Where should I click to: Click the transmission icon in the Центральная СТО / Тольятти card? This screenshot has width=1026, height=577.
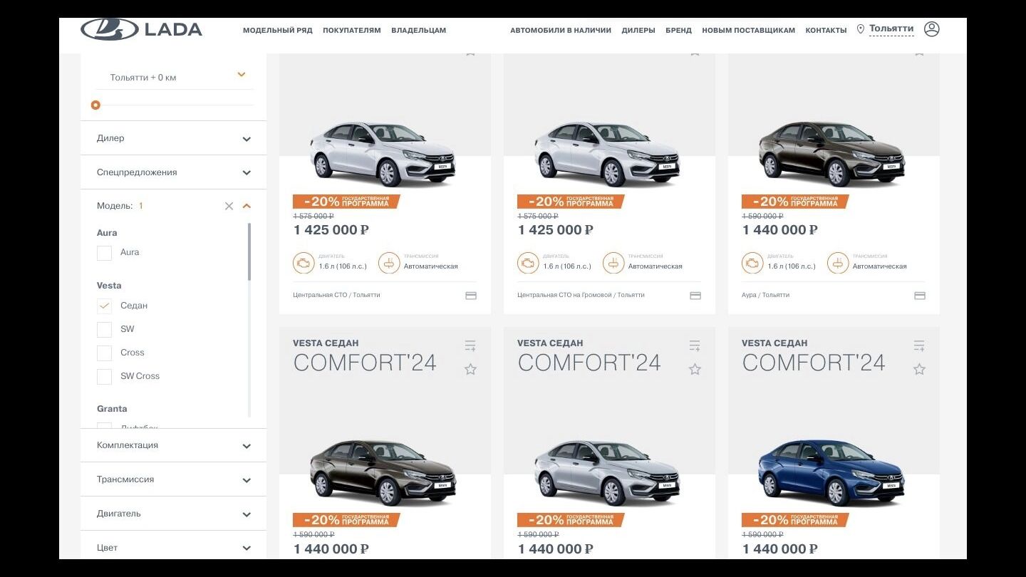(389, 263)
